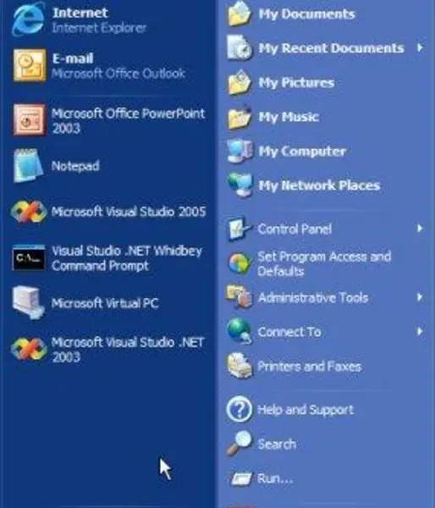Viewport: 435px width, 508px height.
Task: Open the Search magnifier icon
Action: point(239,444)
